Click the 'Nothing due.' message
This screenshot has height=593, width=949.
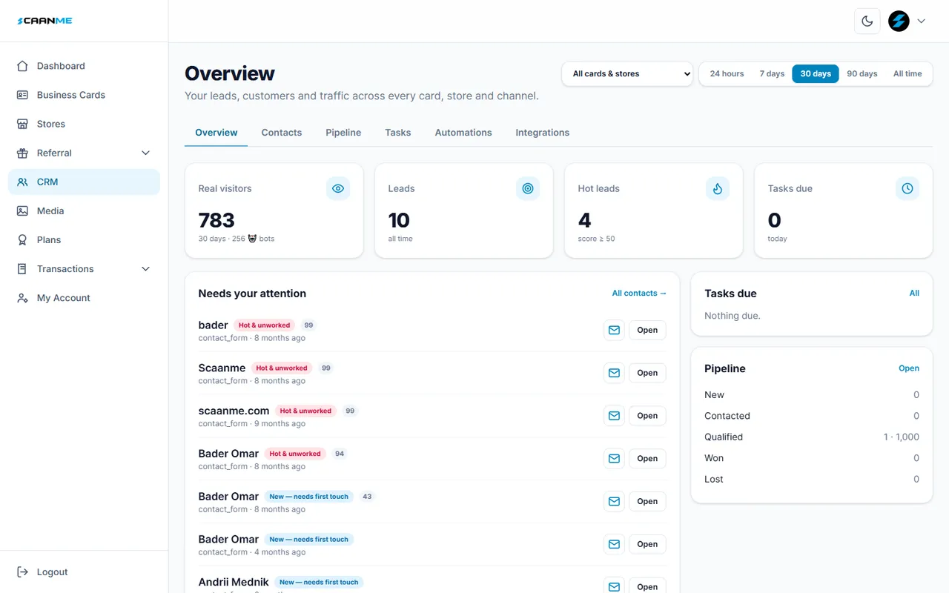[x=733, y=316]
